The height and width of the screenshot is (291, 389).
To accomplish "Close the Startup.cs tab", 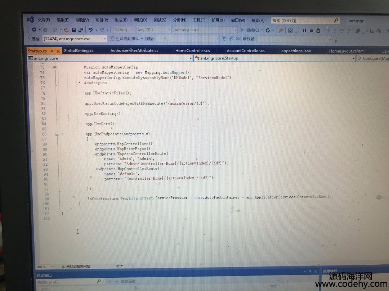I will coord(58,51).
